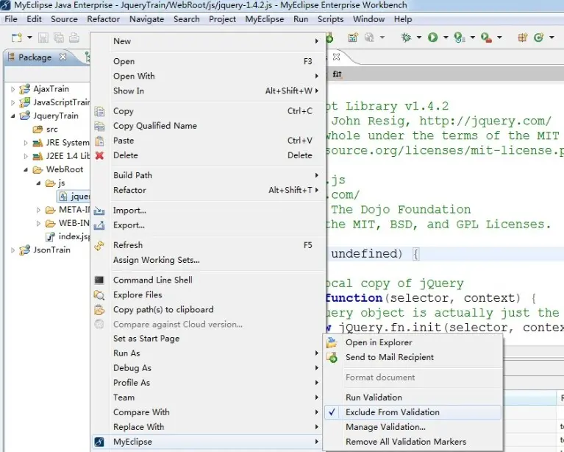Click Manage Validation... entry

click(412, 427)
